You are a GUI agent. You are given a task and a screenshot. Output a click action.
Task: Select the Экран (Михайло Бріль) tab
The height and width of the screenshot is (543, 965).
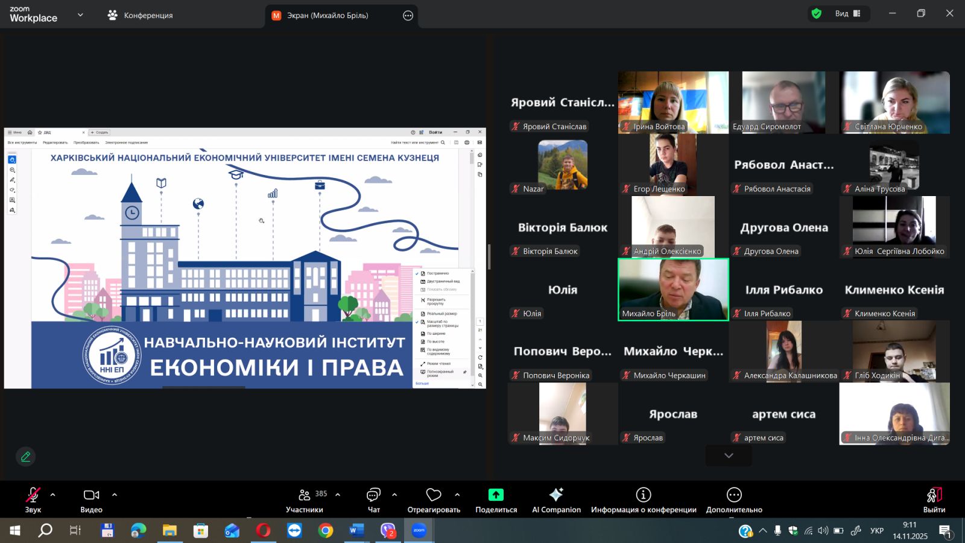point(327,16)
